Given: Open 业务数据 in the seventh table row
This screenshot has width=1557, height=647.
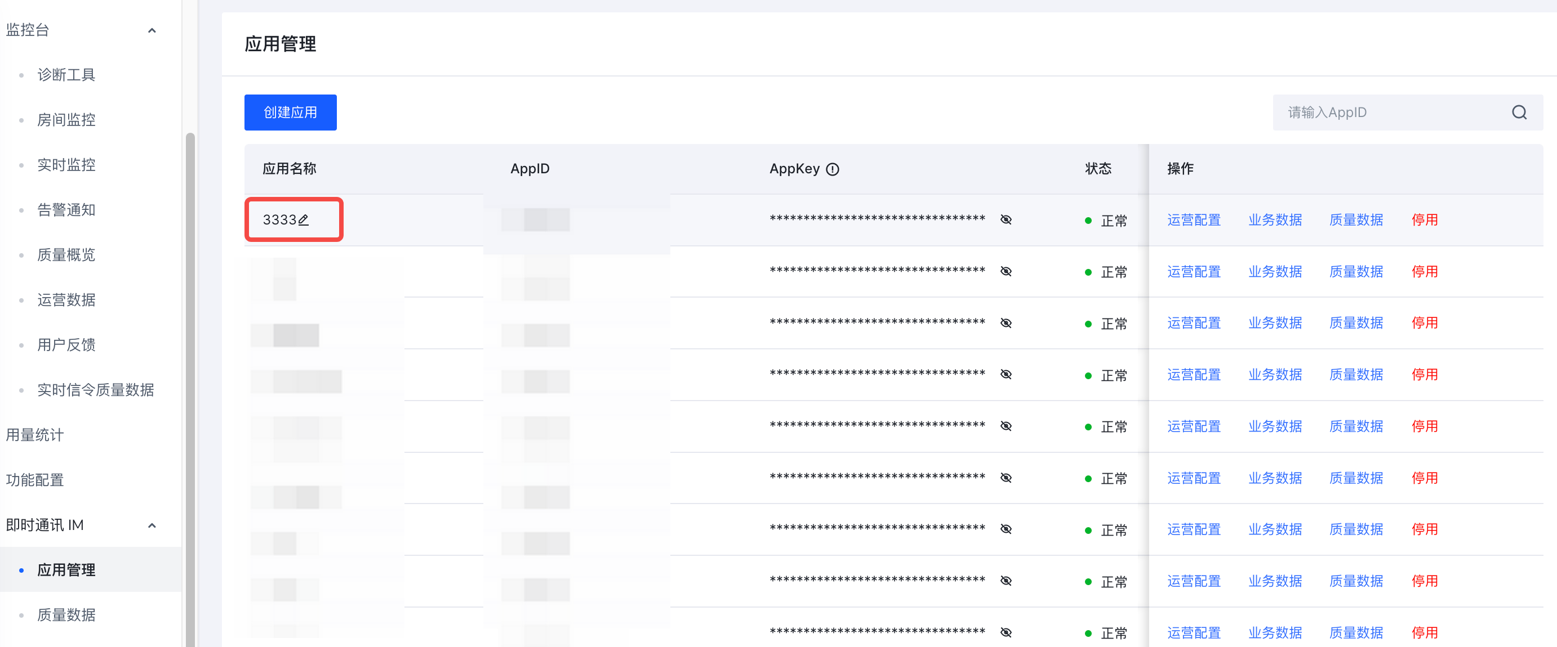Looking at the screenshot, I should click(x=1275, y=529).
